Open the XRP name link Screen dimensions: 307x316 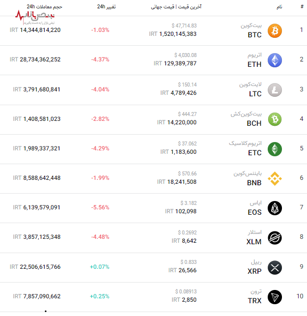point(254,271)
